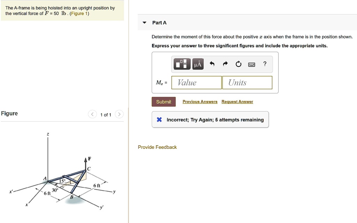Click inside the Value input field
This screenshot has width=357, height=223.
click(196, 82)
